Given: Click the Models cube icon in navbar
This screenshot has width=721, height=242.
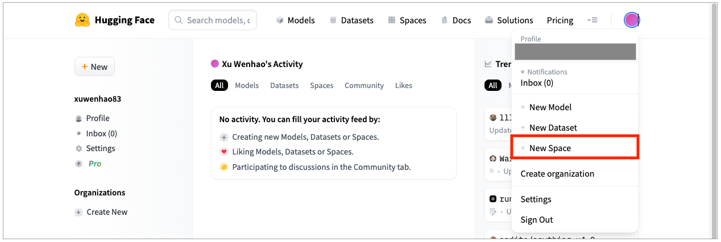Looking at the screenshot, I should (x=280, y=20).
